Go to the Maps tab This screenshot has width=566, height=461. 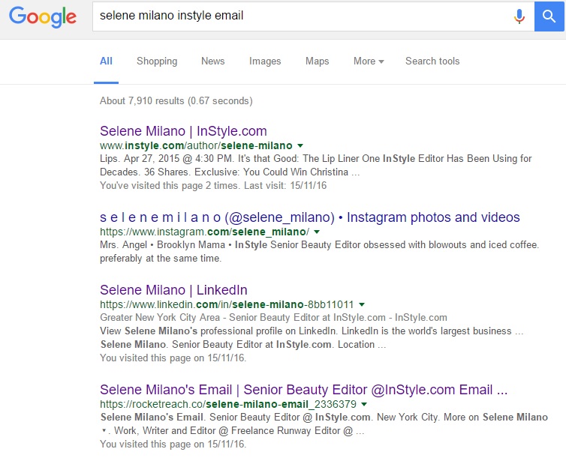point(318,61)
